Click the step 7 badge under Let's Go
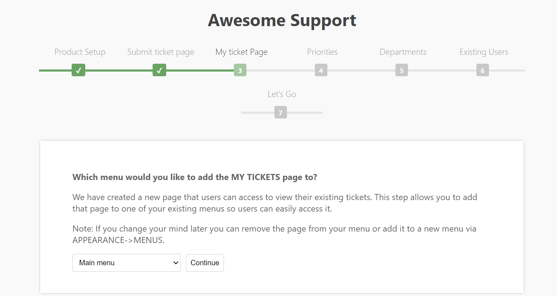 (281, 112)
